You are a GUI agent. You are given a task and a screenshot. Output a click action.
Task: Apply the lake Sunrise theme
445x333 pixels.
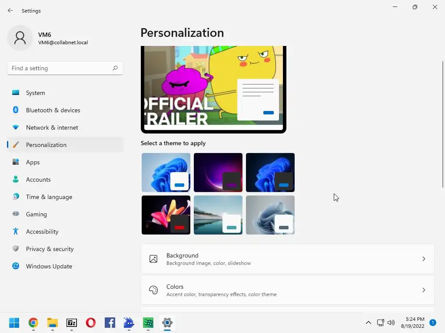[x=218, y=215]
